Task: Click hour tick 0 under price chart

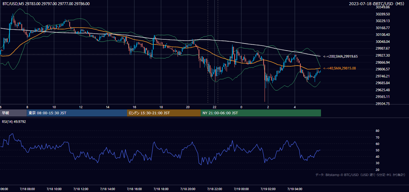Action: [241, 107]
